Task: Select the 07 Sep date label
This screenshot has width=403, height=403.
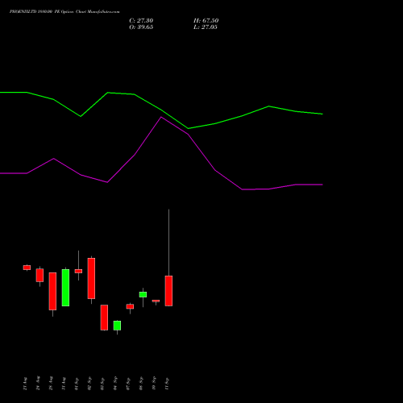Action: [128, 384]
